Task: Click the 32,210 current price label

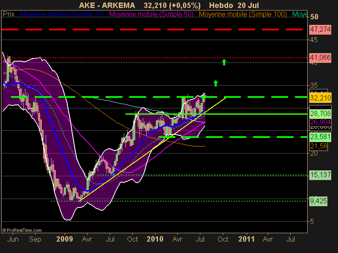Action: point(320,98)
